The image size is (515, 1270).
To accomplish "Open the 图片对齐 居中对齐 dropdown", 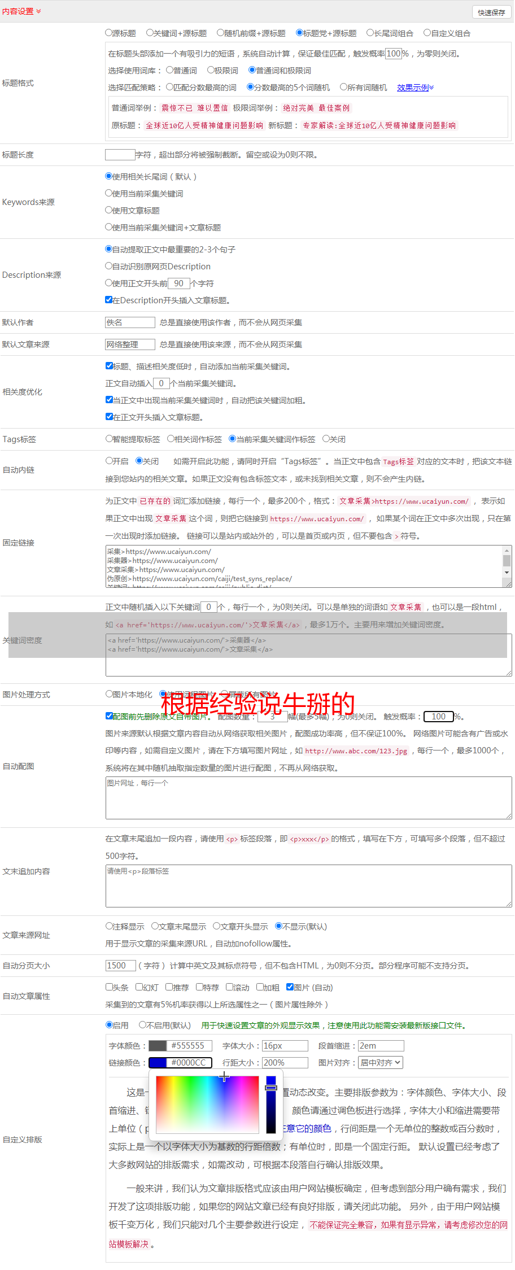I will coord(381,1063).
